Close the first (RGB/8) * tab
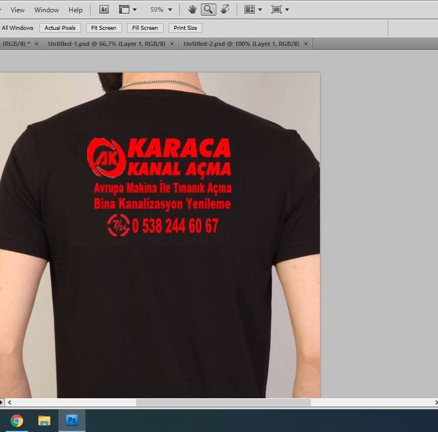This screenshot has height=432, width=438. (37, 44)
